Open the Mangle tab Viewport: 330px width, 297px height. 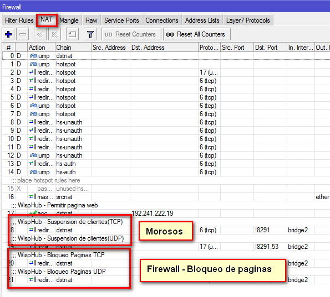69,20
